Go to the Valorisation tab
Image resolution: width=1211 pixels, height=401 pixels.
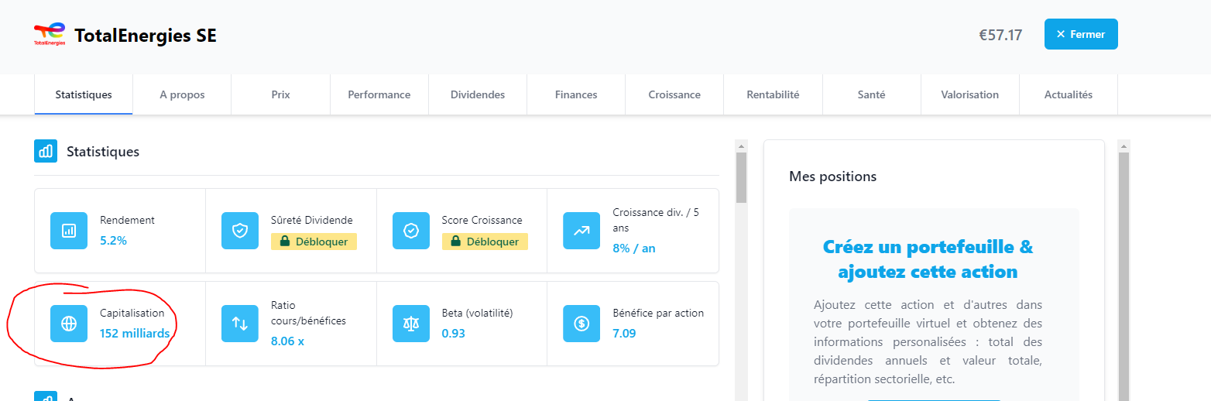pyautogui.click(x=969, y=94)
